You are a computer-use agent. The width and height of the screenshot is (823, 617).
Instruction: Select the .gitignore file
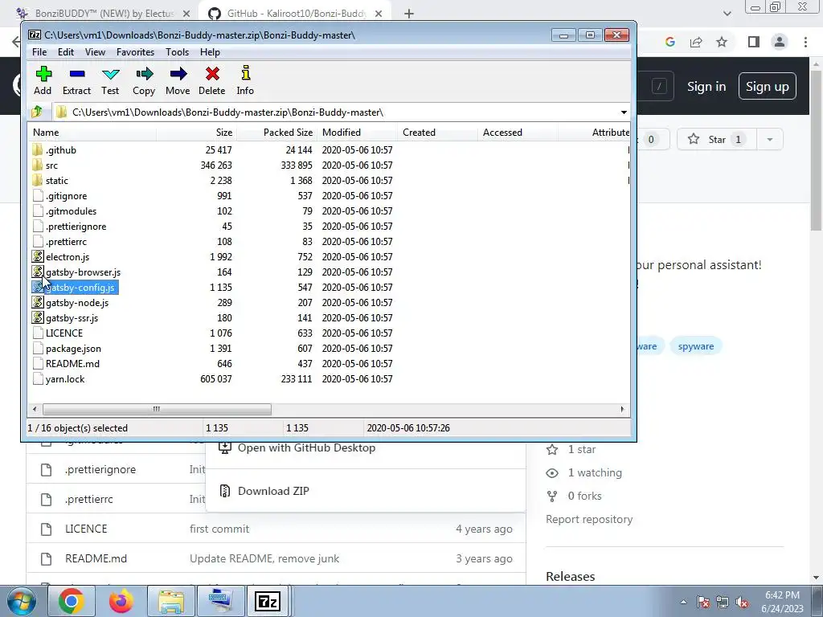tap(66, 196)
